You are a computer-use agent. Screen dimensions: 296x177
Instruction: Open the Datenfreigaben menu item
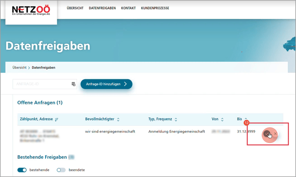click(x=102, y=8)
